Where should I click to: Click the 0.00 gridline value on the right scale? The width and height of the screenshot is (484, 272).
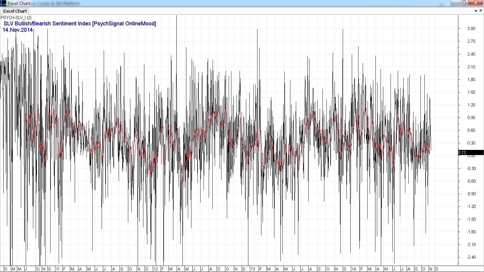(x=471, y=156)
